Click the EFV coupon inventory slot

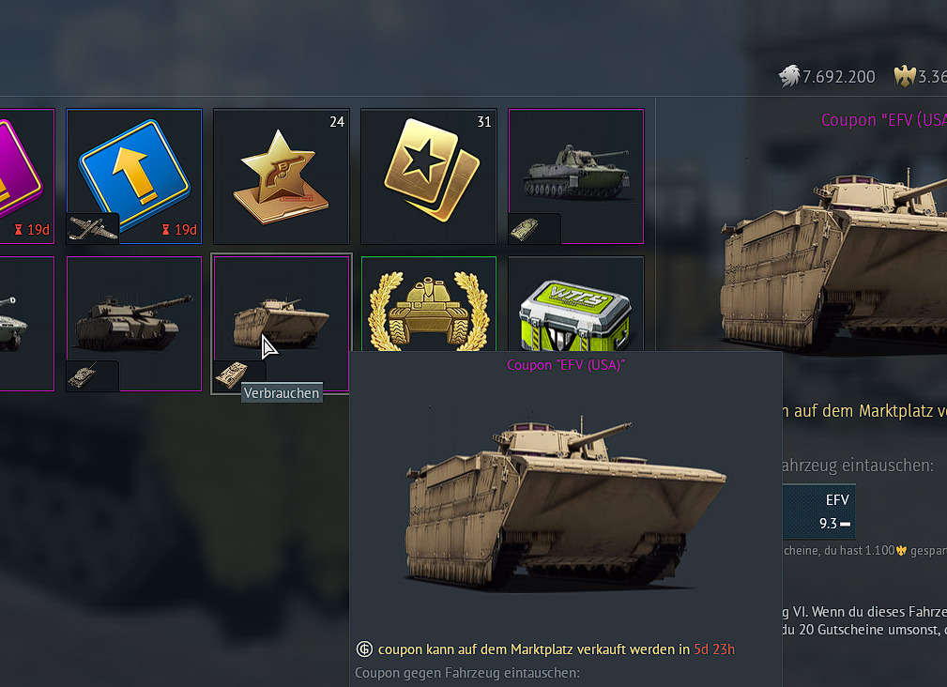pyautogui.click(x=282, y=324)
